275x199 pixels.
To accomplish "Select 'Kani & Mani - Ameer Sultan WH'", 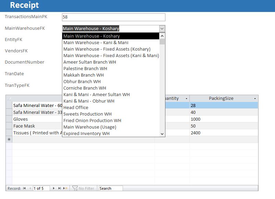I will (x=111, y=94).
